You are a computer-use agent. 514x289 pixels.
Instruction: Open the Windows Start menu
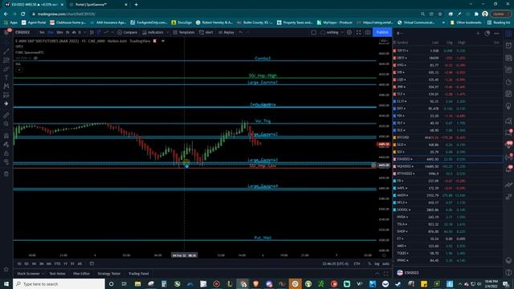point(6,283)
